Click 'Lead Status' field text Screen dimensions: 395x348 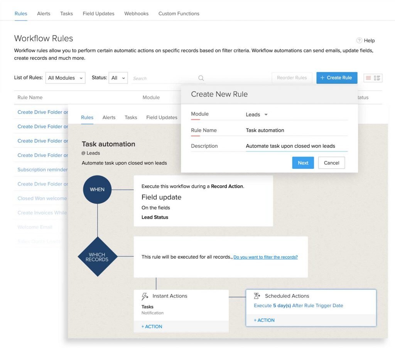pos(155,217)
